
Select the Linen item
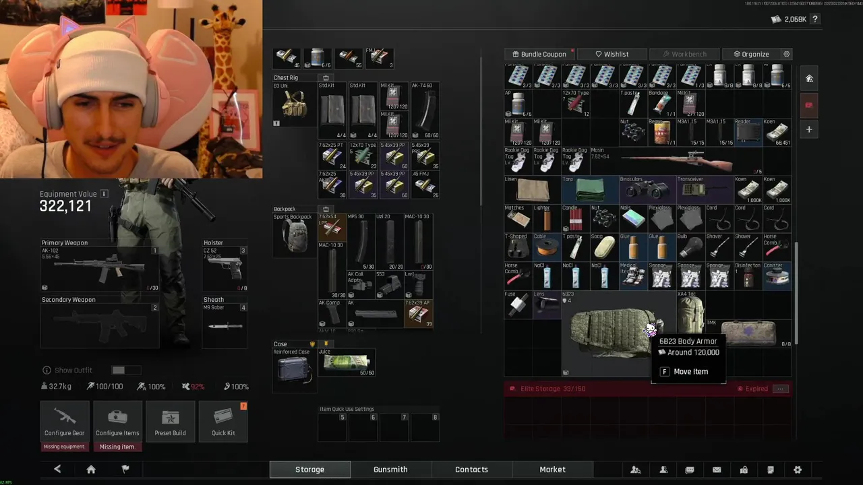(533, 189)
